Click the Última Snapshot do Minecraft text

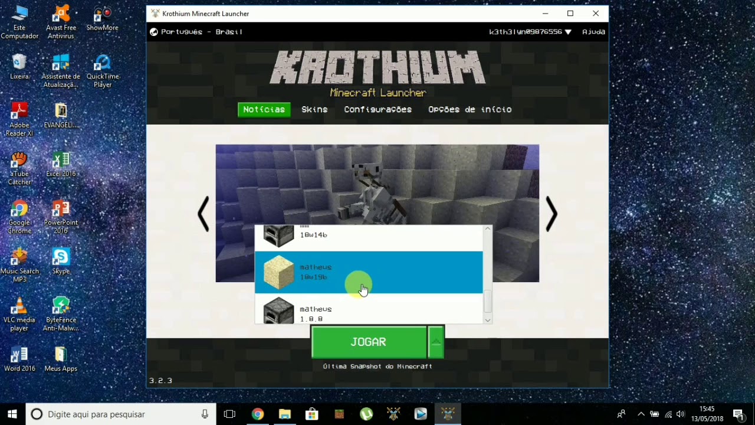[x=377, y=367]
